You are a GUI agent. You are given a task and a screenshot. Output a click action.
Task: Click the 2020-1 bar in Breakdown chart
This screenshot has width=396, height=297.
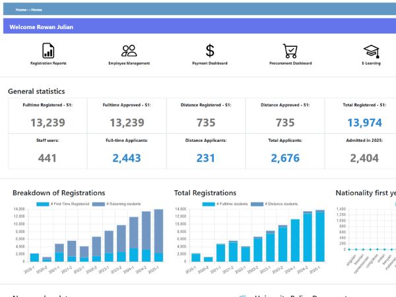34,257
